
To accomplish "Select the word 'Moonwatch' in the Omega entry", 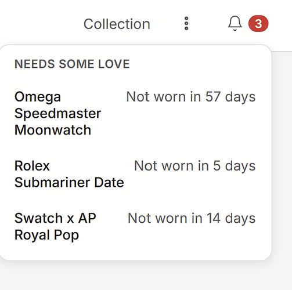I will (x=53, y=130).
